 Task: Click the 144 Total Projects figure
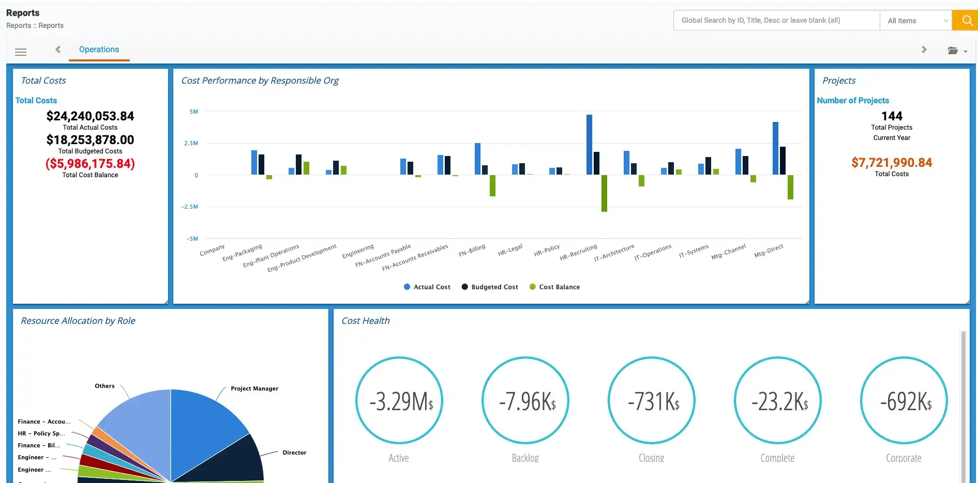pyautogui.click(x=892, y=116)
